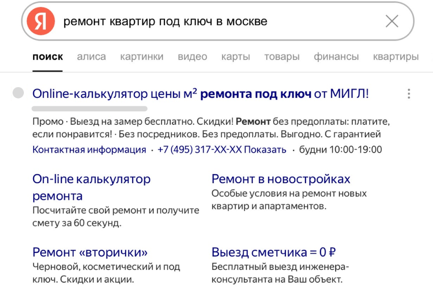
Task: Open the квартиры tab
Action: [396, 57]
